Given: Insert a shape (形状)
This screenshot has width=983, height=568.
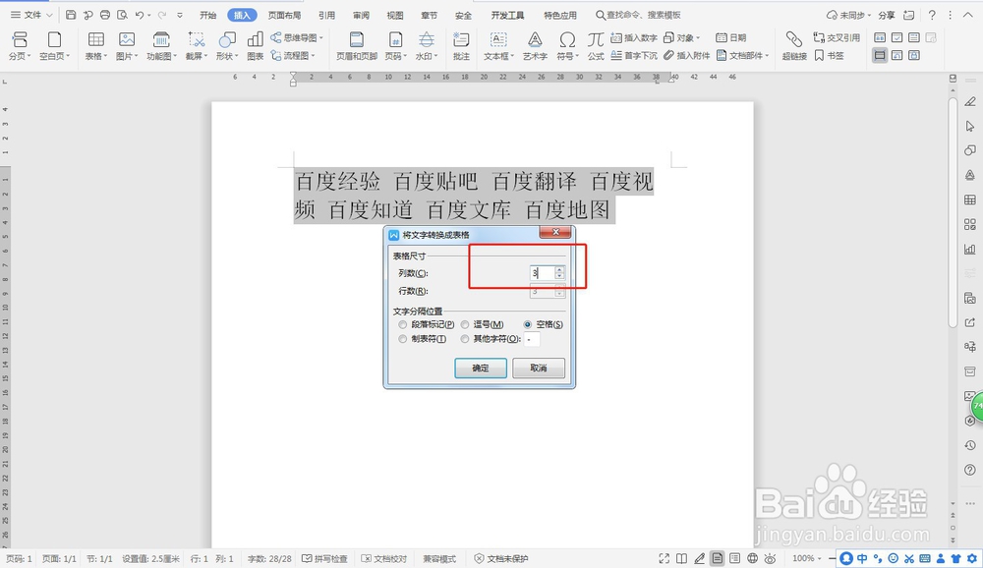Looking at the screenshot, I should coord(227,46).
